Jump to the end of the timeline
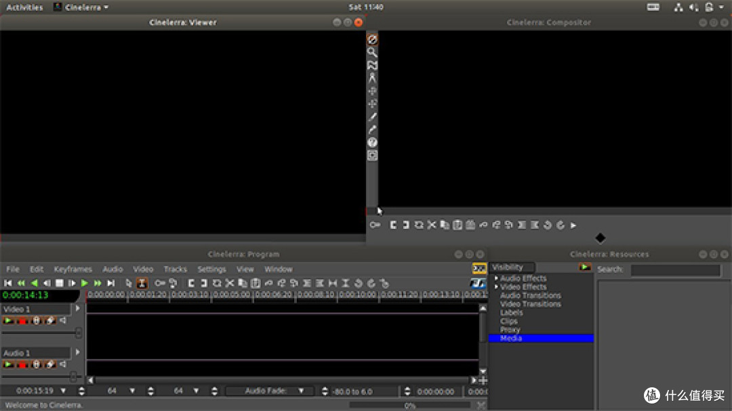This screenshot has height=411, width=732. 110,283
